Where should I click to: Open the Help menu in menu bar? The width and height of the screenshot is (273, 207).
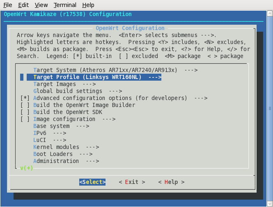(88, 5)
